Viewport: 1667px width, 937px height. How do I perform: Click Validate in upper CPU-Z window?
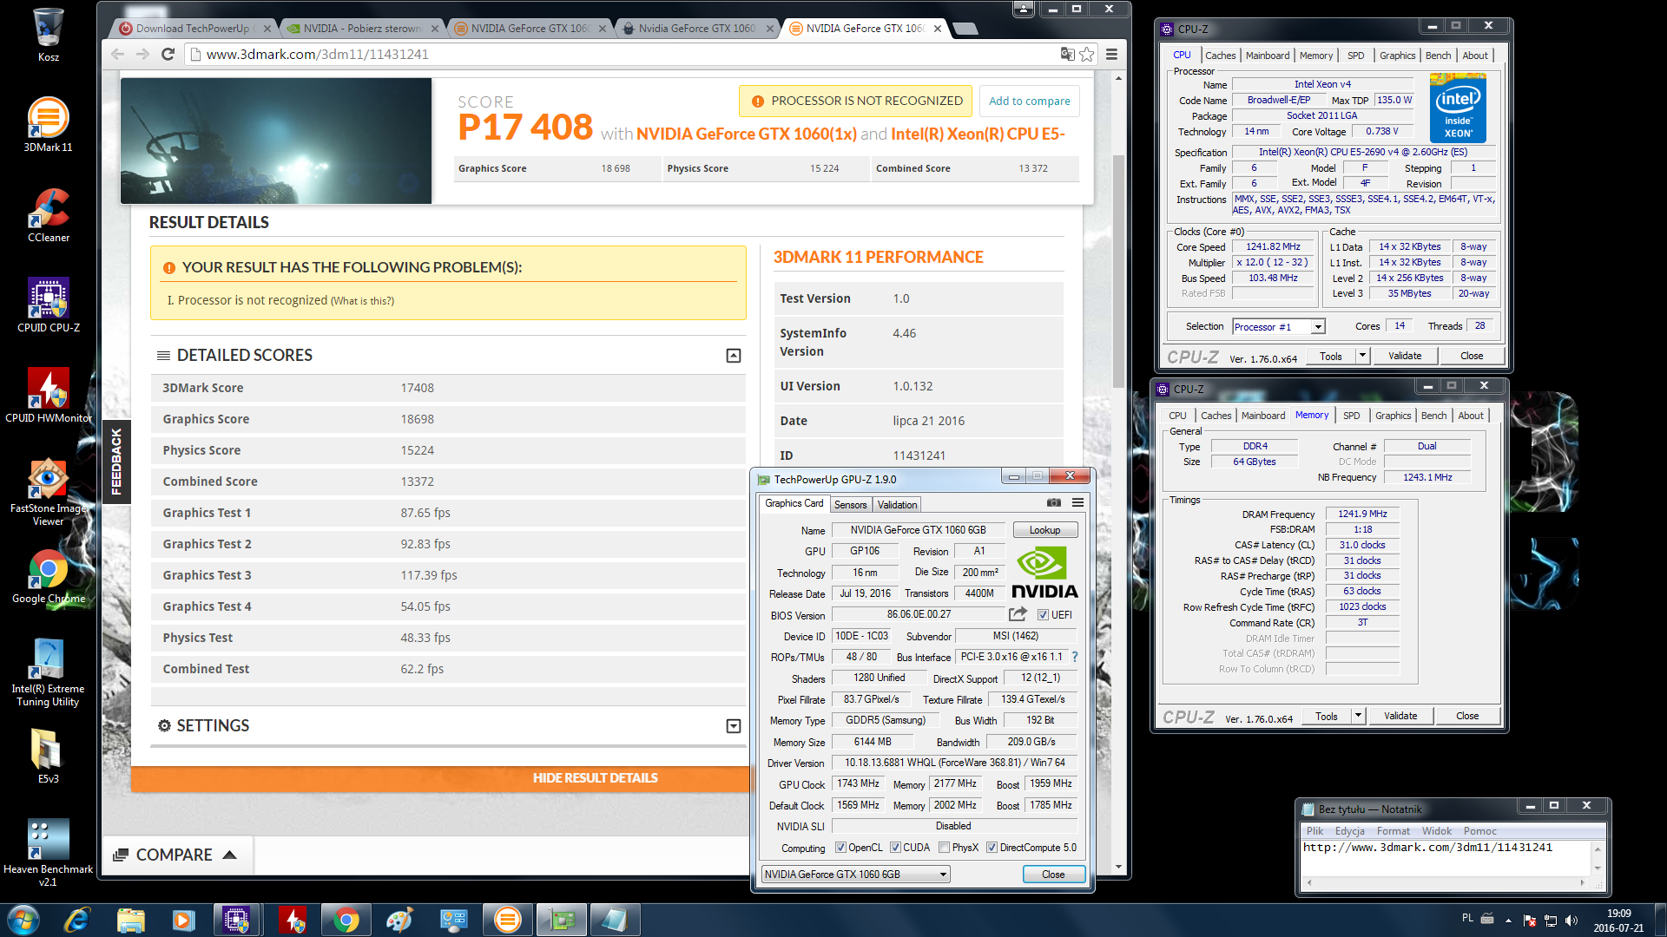[1404, 356]
